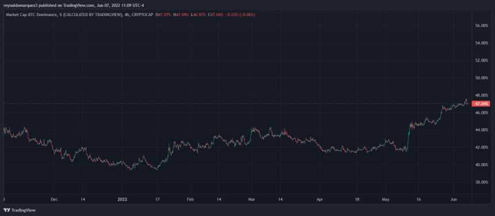Click the latest candle at the chart's right edge
Image resolution: width=495 pixels, height=216 pixels.
point(467,103)
